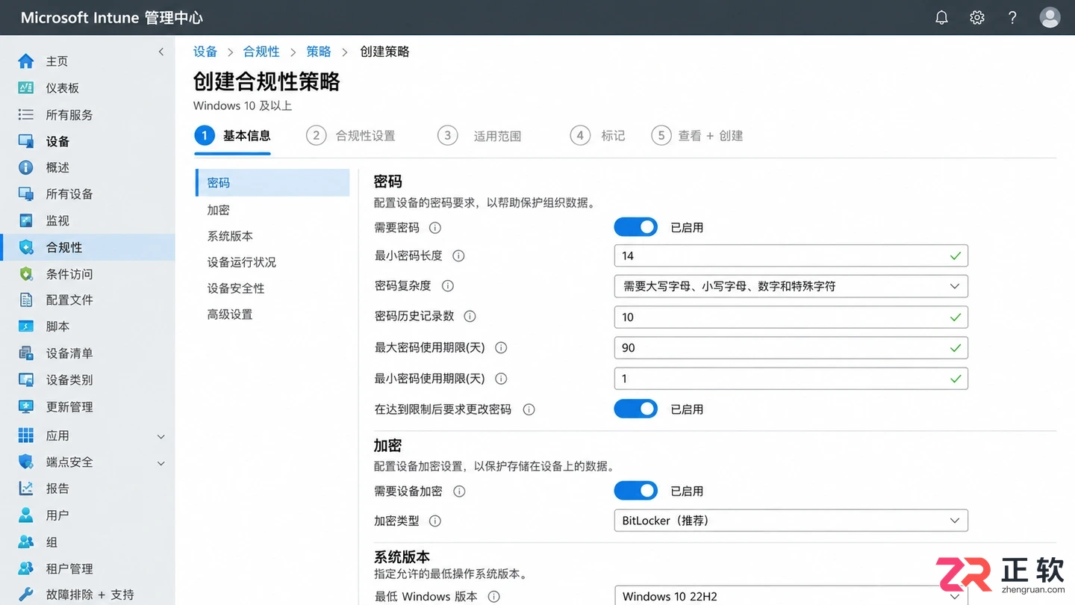Select 加密 in settings category list

(x=219, y=210)
